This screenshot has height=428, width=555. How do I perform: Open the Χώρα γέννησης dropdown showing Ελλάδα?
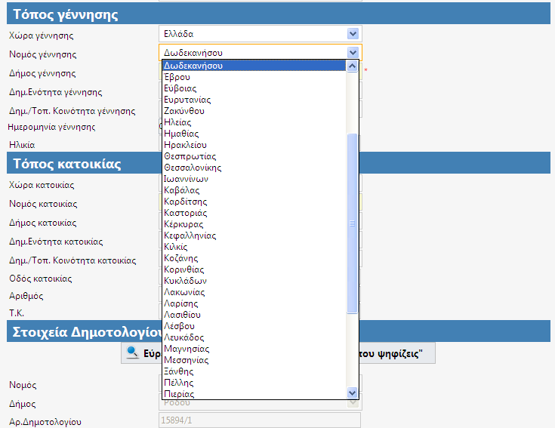tap(261, 34)
